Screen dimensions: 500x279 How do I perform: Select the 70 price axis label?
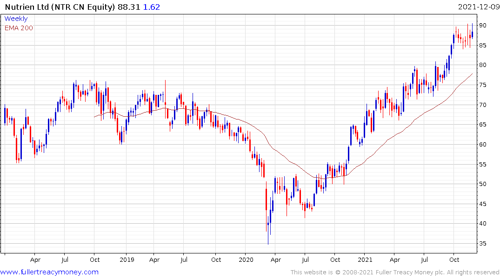[482, 105]
